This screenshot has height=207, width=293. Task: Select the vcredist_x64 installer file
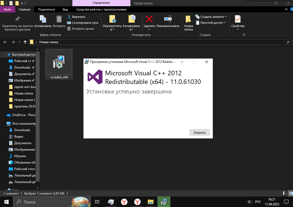pyautogui.click(x=59, y=65)
